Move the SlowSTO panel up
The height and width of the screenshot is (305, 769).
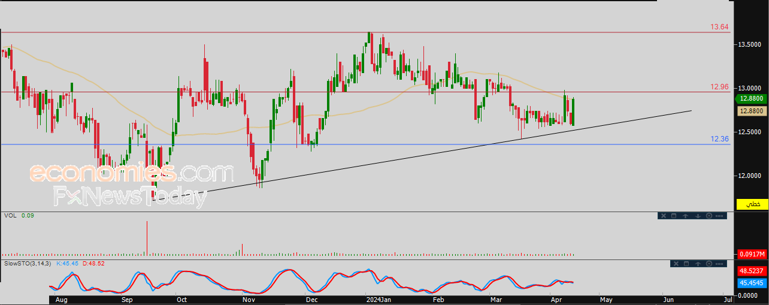click(x=698, y=264)
